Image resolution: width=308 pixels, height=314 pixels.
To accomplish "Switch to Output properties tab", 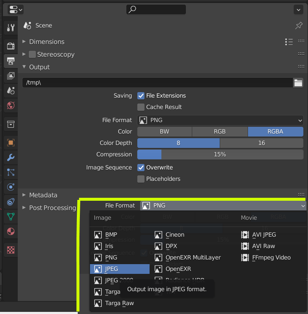I will click(11, 61).
